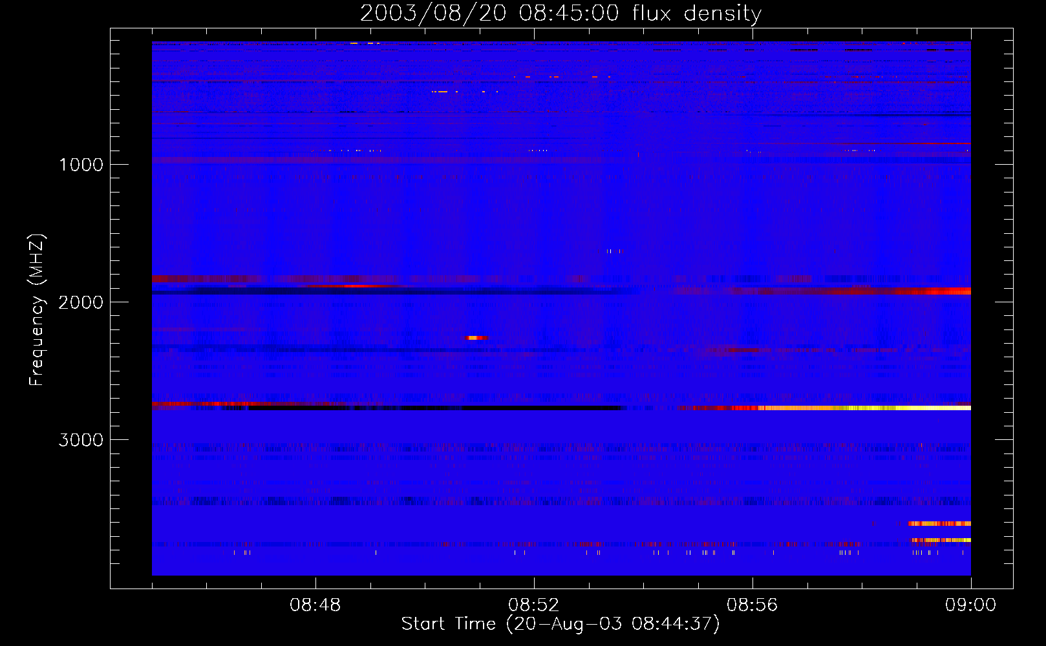Click the plot title '2003/08/20 08:45:00 flux density'
The width and height of the screenshot is (1046, 646).
coord(560,13)
